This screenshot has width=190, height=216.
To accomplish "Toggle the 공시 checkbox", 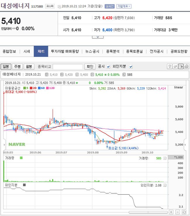I will [108, 67].
